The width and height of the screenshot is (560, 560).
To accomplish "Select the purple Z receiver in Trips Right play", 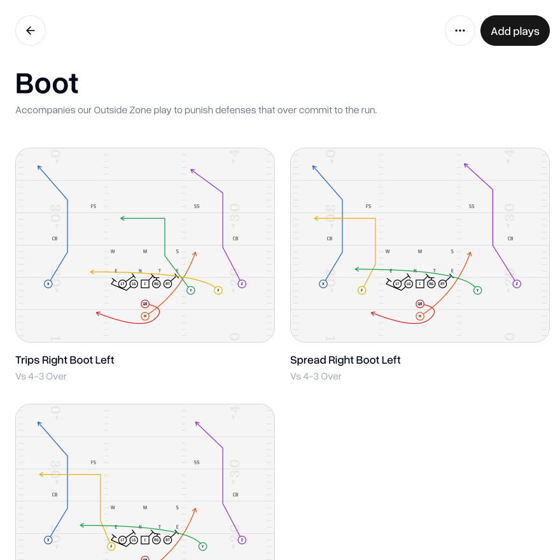I will [242, 284].
